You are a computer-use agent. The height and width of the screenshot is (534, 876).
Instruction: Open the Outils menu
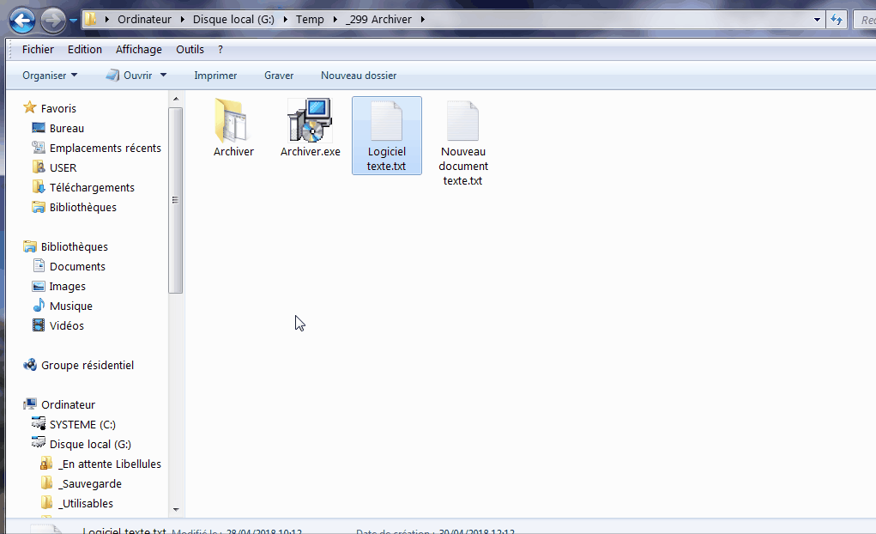click(x=190, y=49)
